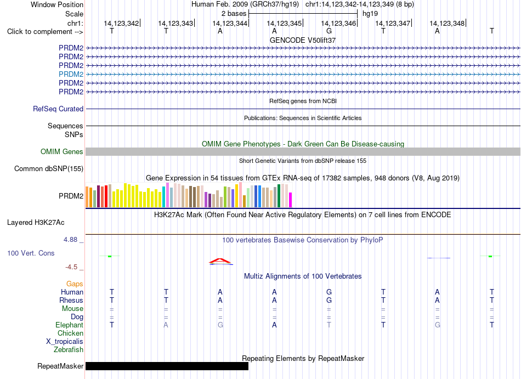Click base G in the top reference sequence row
Screen dimensions: 521x379
[329, 31]
